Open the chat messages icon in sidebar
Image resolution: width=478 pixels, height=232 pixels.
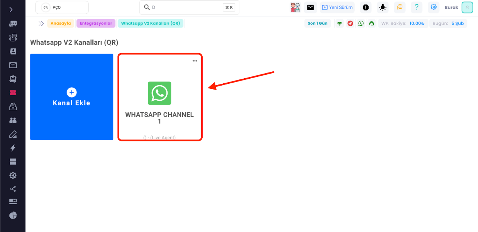tap(13, 24)
